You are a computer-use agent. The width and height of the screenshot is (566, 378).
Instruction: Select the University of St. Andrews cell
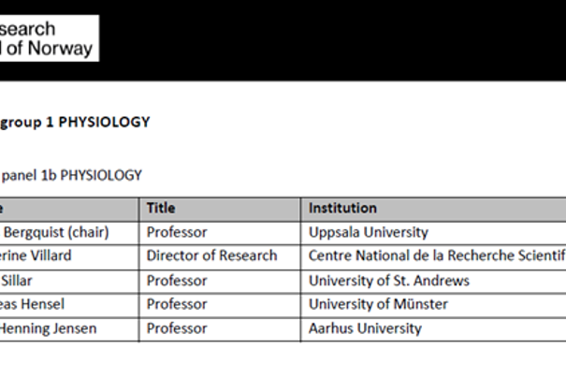coord(433,282)
